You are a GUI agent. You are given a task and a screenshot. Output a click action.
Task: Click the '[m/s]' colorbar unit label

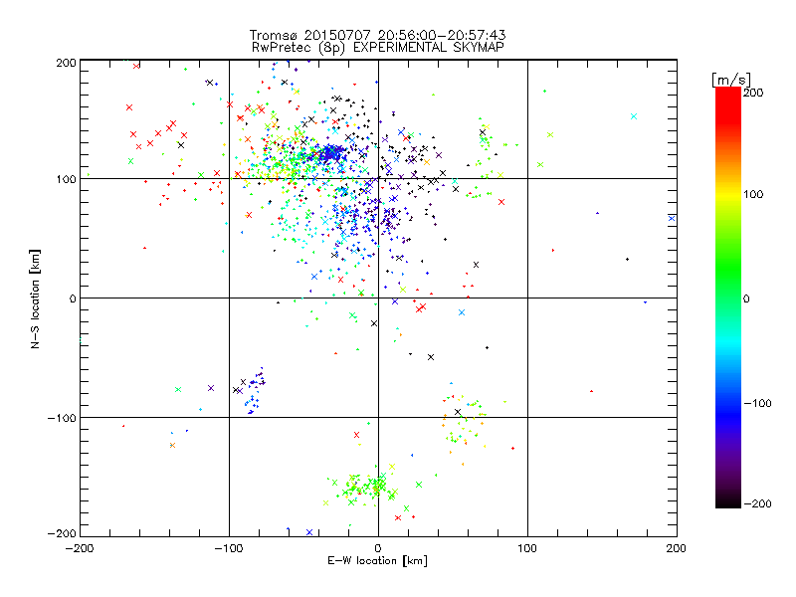[731, 81]
